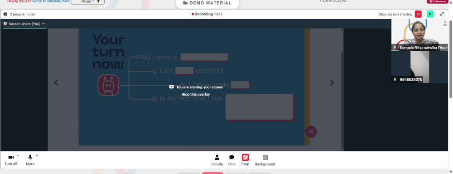Select Kongala Nitya satwika video tile
The image size is (453, 174).
click(419, 35)
